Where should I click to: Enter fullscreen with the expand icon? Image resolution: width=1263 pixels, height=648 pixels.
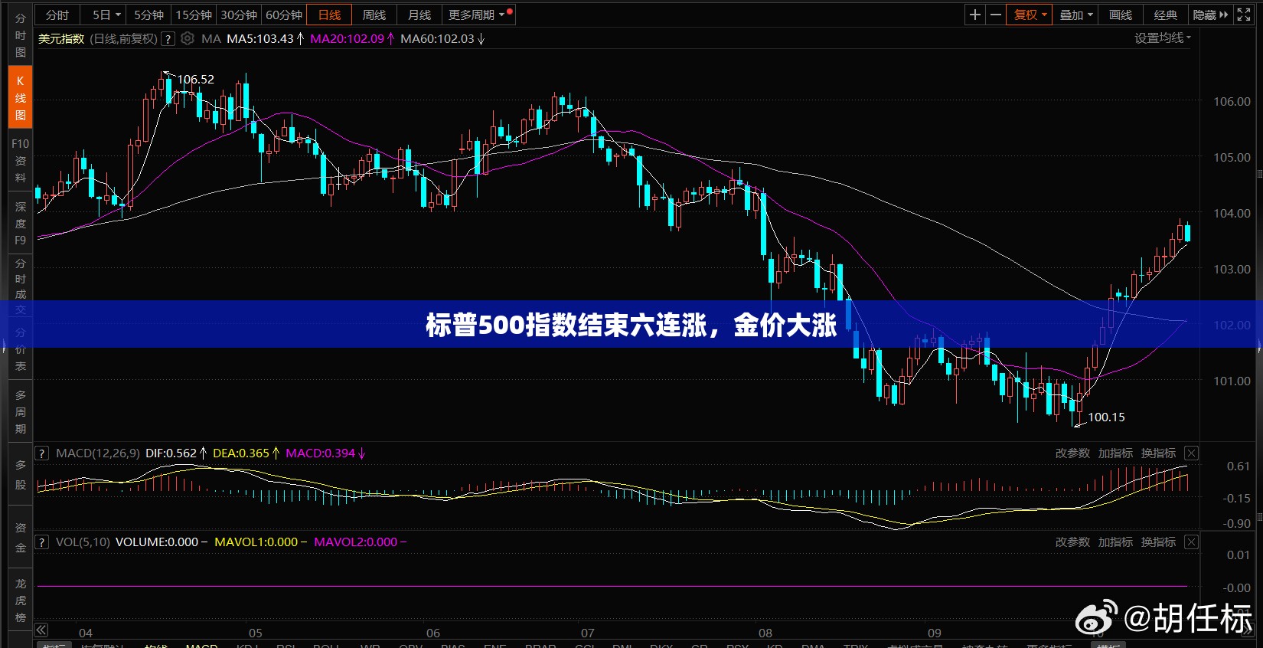pos(1244,15)
